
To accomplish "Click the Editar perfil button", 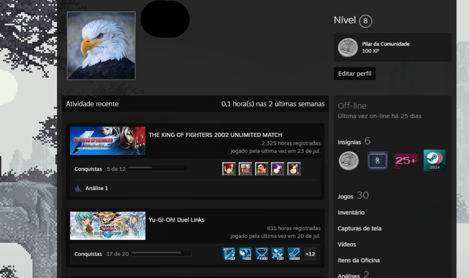I will (x=355, y=74).
